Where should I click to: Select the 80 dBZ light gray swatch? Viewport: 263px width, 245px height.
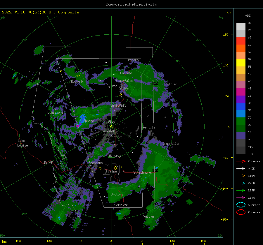(x=241, y=26)
